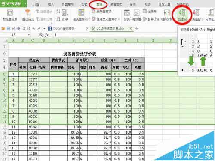Open the 审阅 ribbon tab

133,4
